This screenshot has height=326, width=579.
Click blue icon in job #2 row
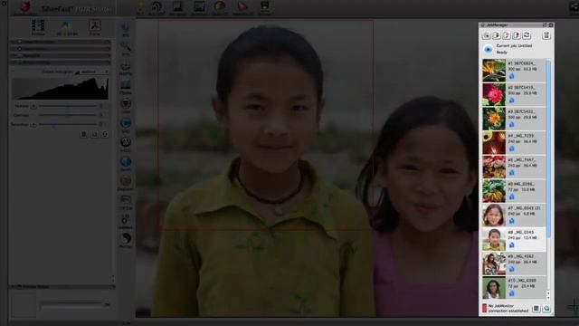[x=512, y=101]
